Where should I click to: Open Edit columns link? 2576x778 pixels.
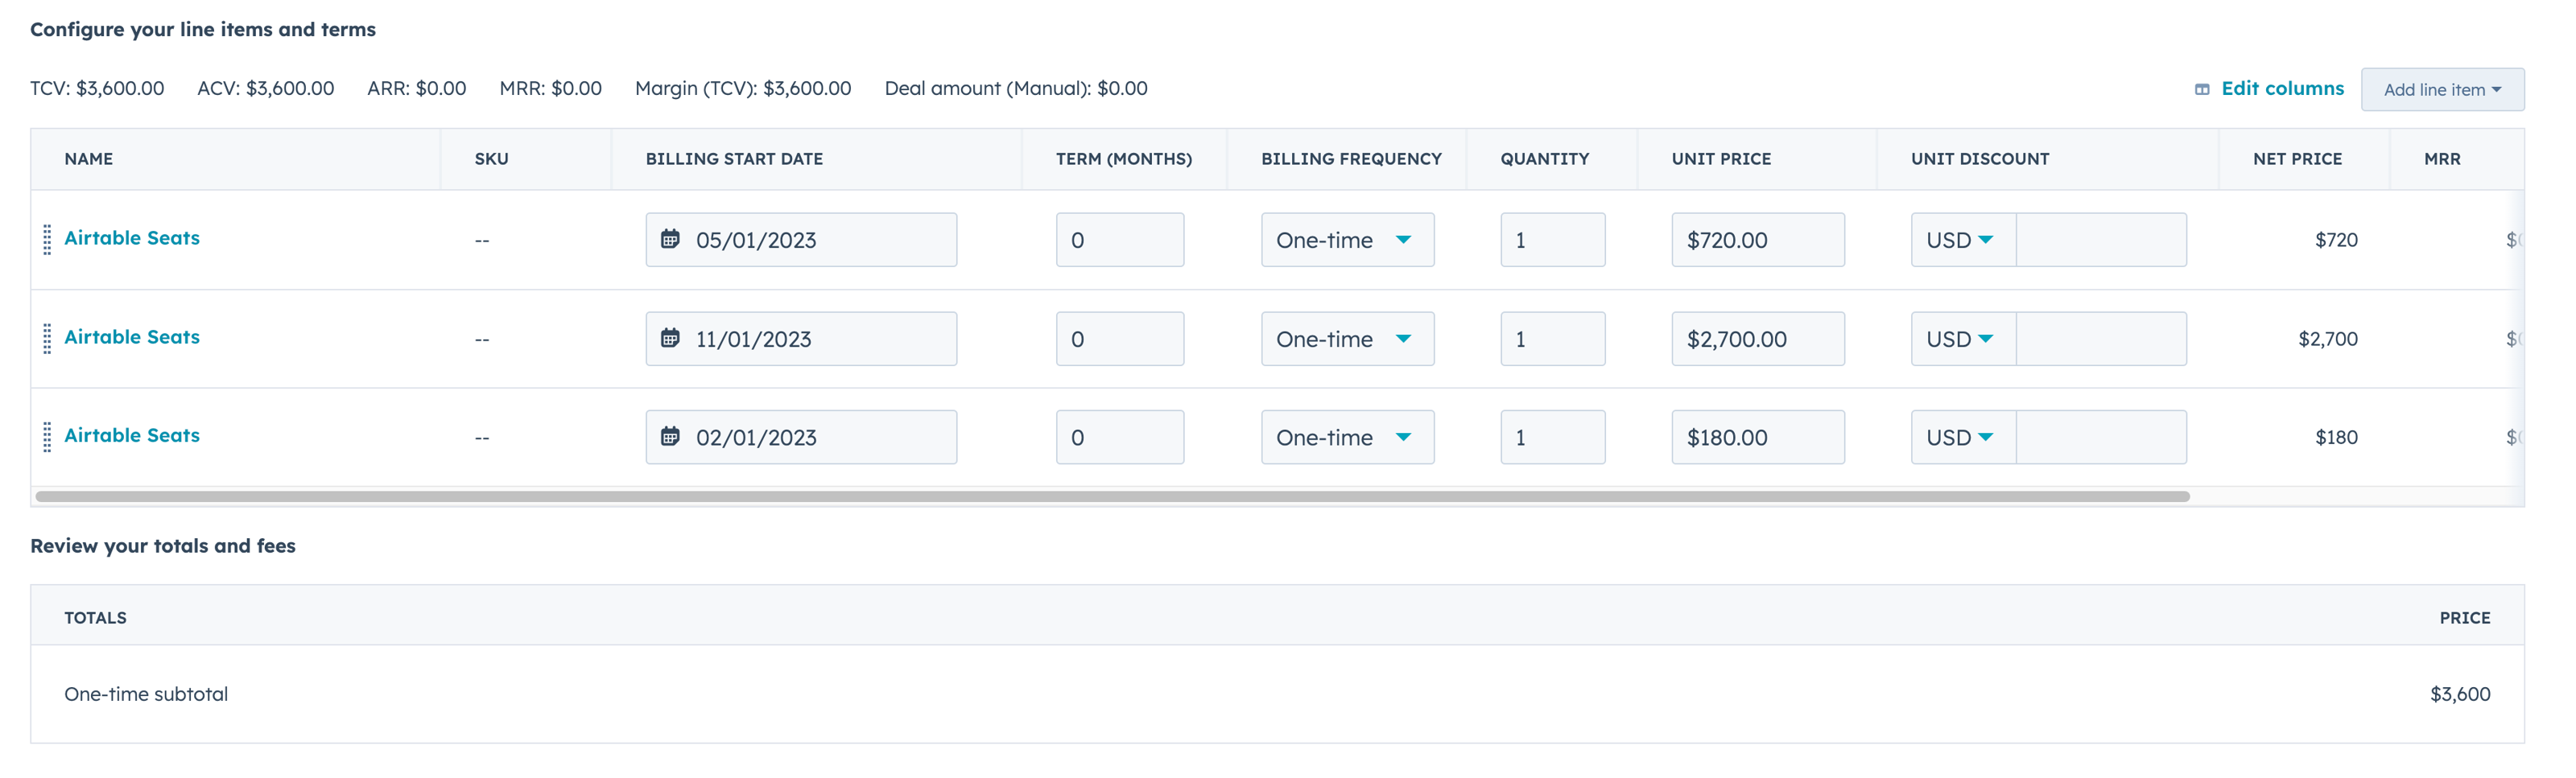[x=2282, y=88]
